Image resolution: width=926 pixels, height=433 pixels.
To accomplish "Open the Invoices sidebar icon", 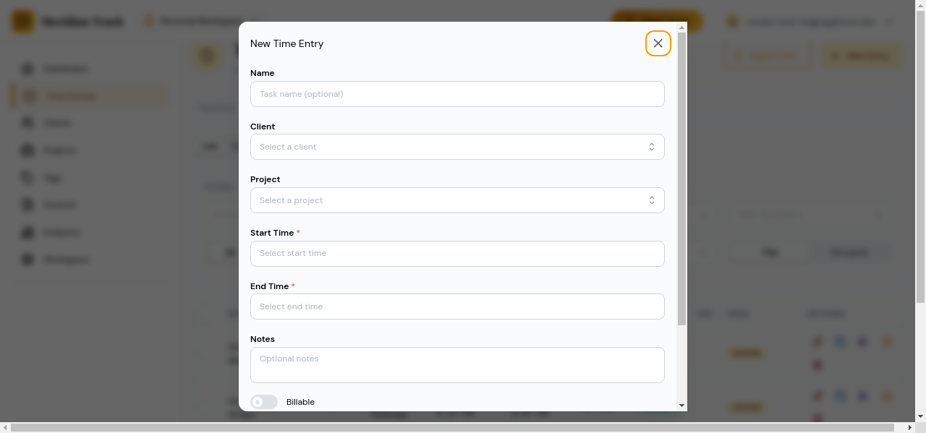I will (27, 205).
